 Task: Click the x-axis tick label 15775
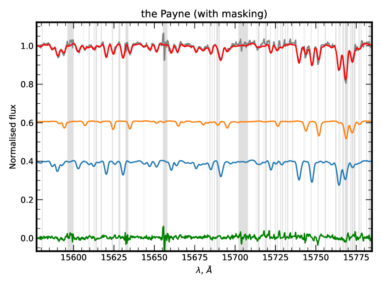pyautogui.click(x=356, y=258)
